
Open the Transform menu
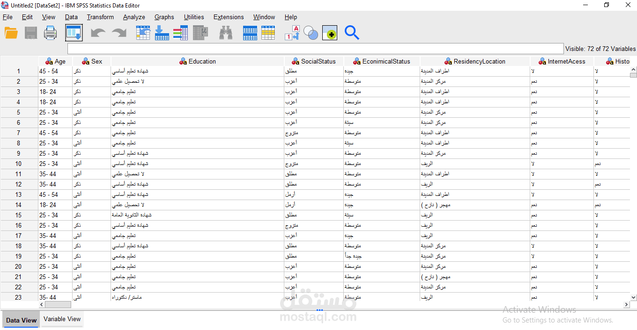(100, 17)
